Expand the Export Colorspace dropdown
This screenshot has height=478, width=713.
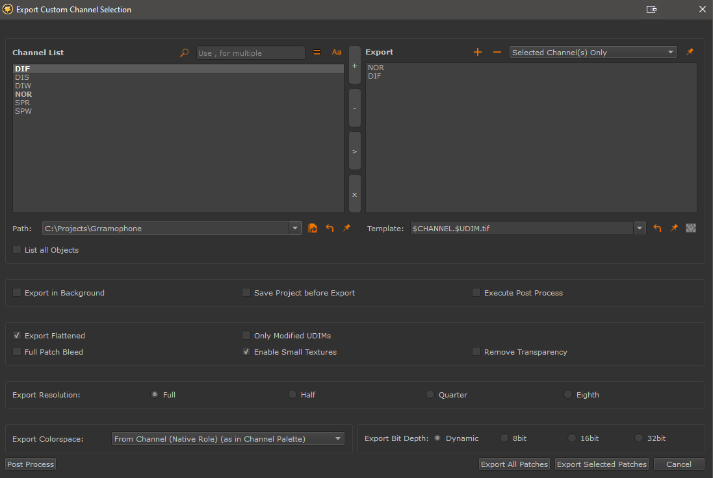227,439
